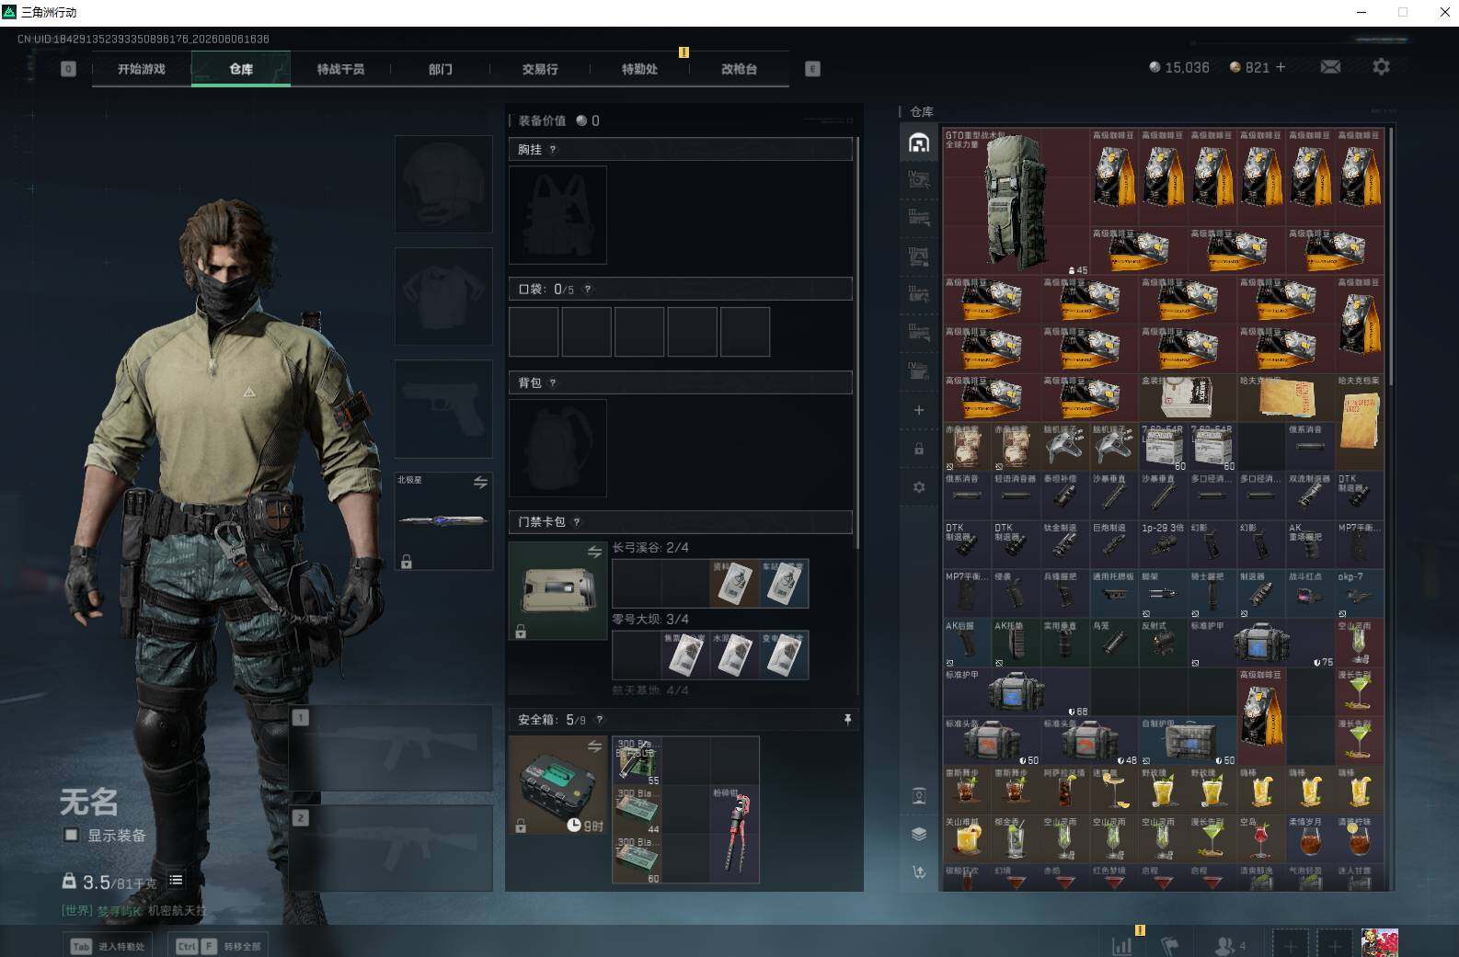1459x957 pixels.
Task: Open the weight details list icon
Action: (x=176, y=880)
